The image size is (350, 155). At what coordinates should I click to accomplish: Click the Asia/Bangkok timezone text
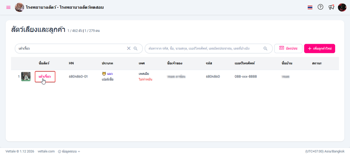[325, 151]
